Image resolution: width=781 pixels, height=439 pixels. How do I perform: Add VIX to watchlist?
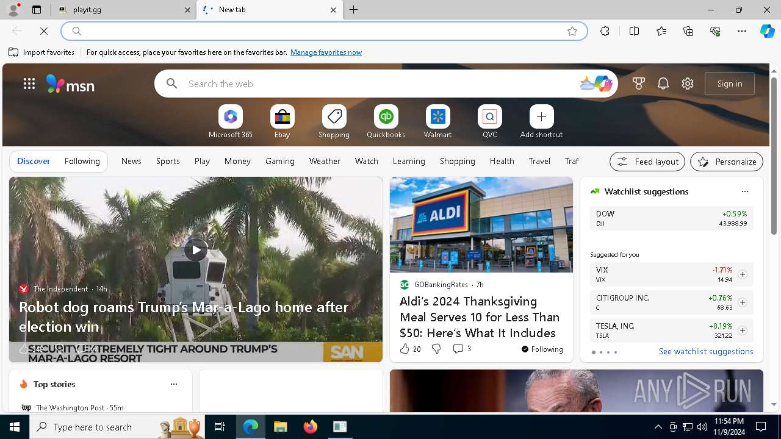click(x=742, y=274)
